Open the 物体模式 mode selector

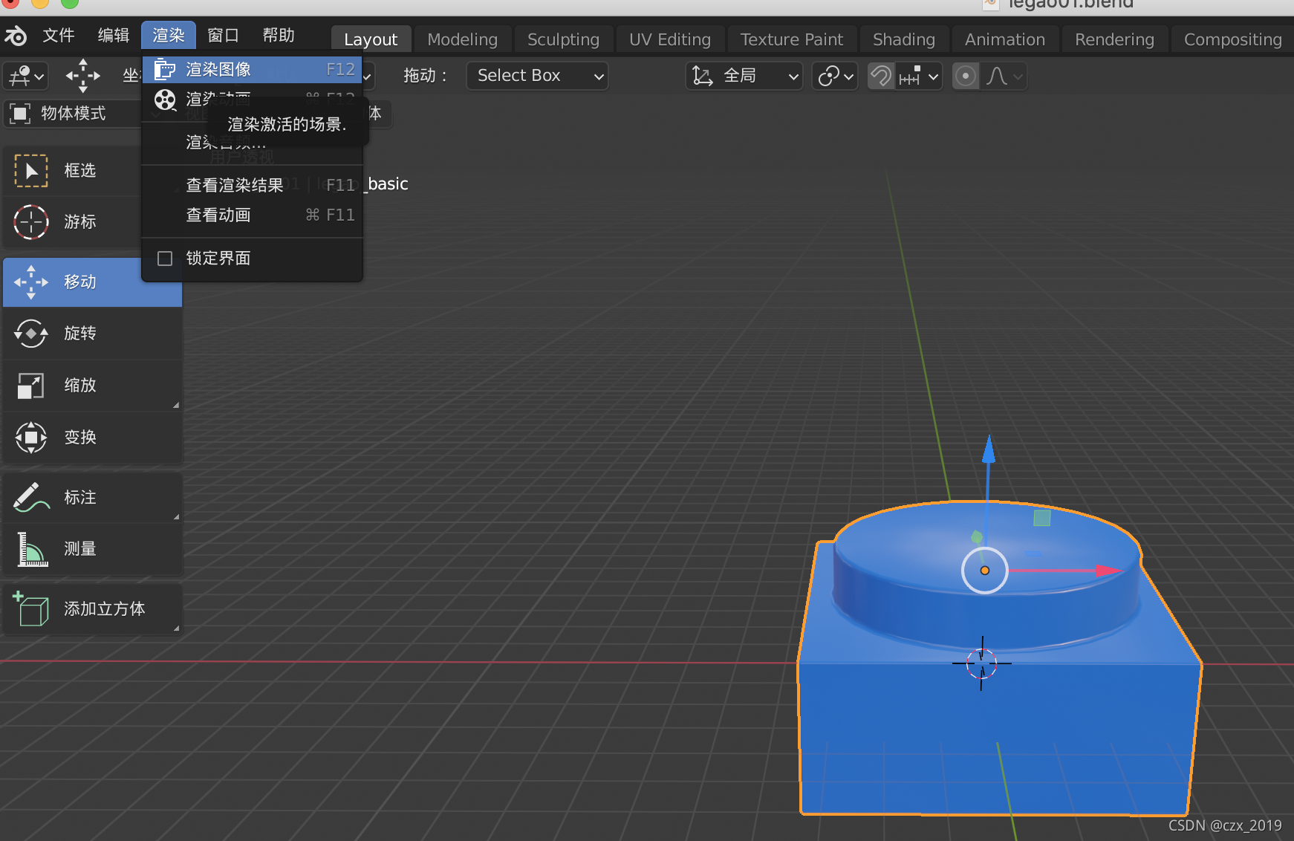[73, 114]
